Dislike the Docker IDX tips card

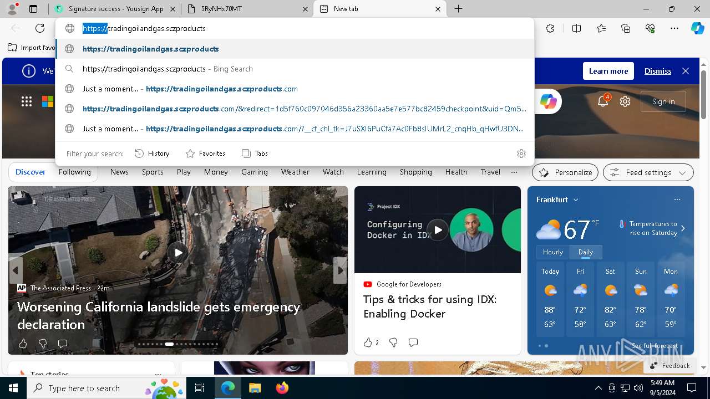pos(393,342)
